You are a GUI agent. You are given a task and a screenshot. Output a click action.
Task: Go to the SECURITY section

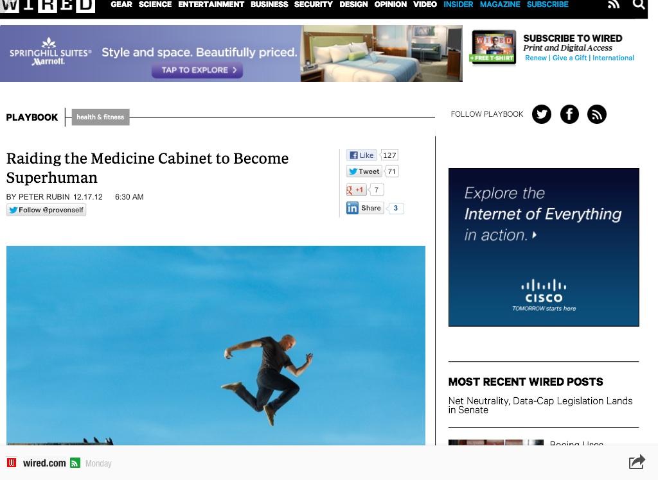[x=313, y=4]
